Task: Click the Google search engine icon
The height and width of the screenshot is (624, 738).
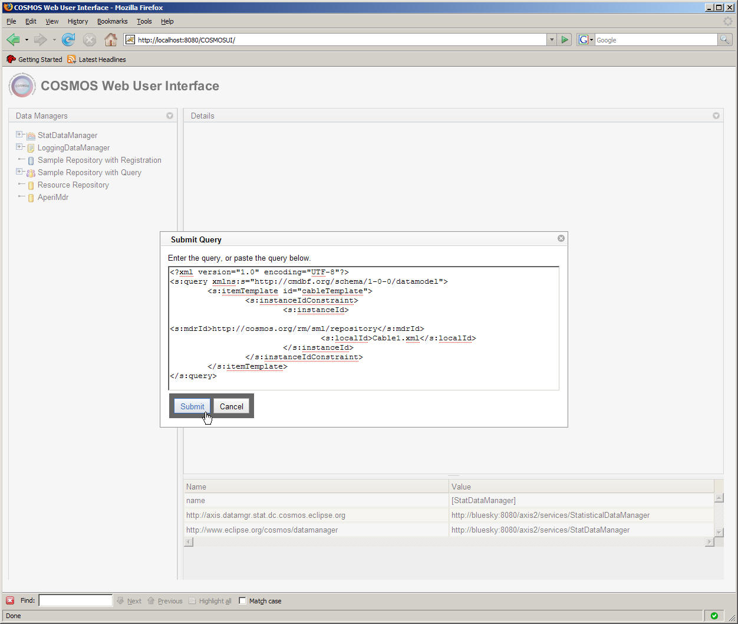Action: [x=583, y=40]
